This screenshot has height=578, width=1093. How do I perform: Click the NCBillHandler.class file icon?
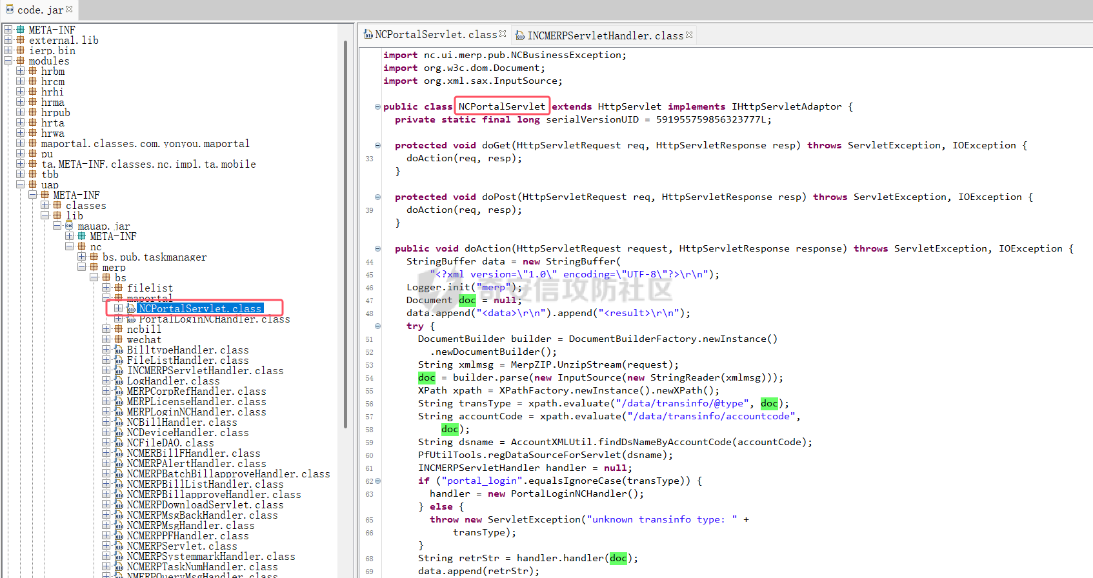click(119, 422)
